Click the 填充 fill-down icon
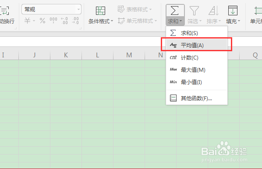This screenshot has width=262, height=169. (233, 11)
